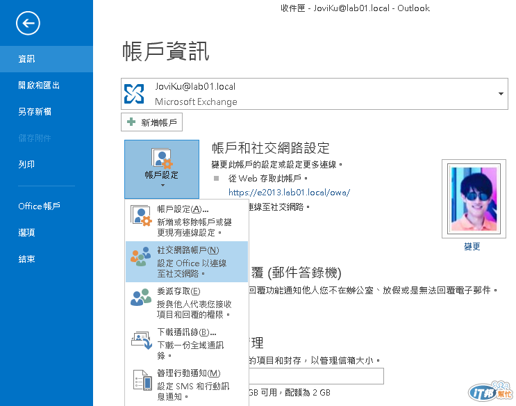Select the 資訊 tab in sidebar
This screenshot has width=516, height=406.
coord(47,59)
